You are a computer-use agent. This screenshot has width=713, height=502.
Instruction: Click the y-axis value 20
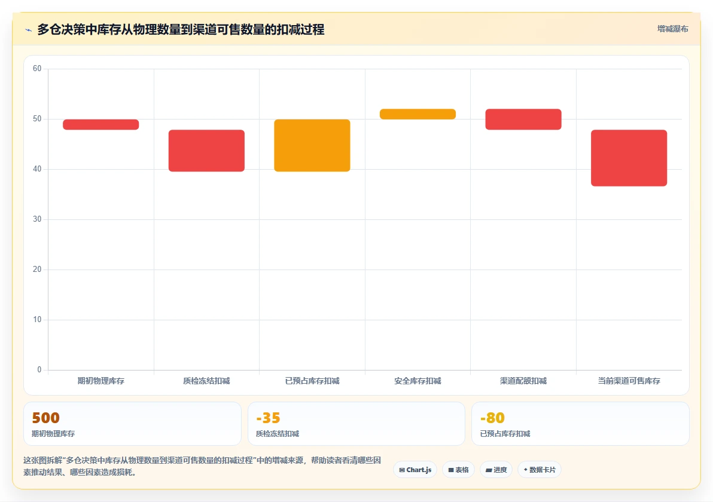[37, 270]
